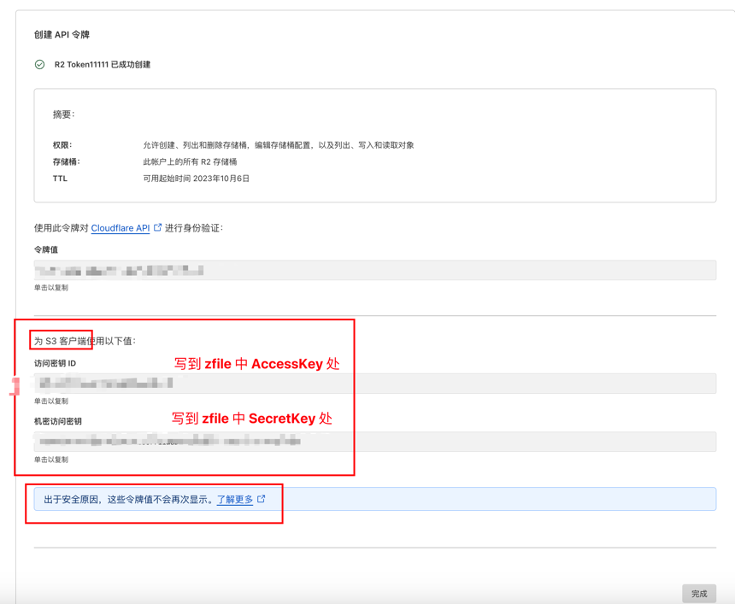Image resolution: width=735 pixels, height=604 pixels.
Task: Click the green success checkmark icon
Action: [x=39, y=64]
